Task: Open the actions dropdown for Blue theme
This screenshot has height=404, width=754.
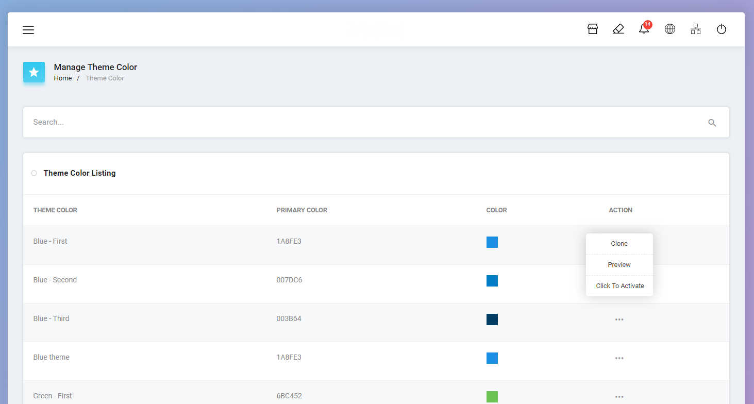Action: coord(619,358)
